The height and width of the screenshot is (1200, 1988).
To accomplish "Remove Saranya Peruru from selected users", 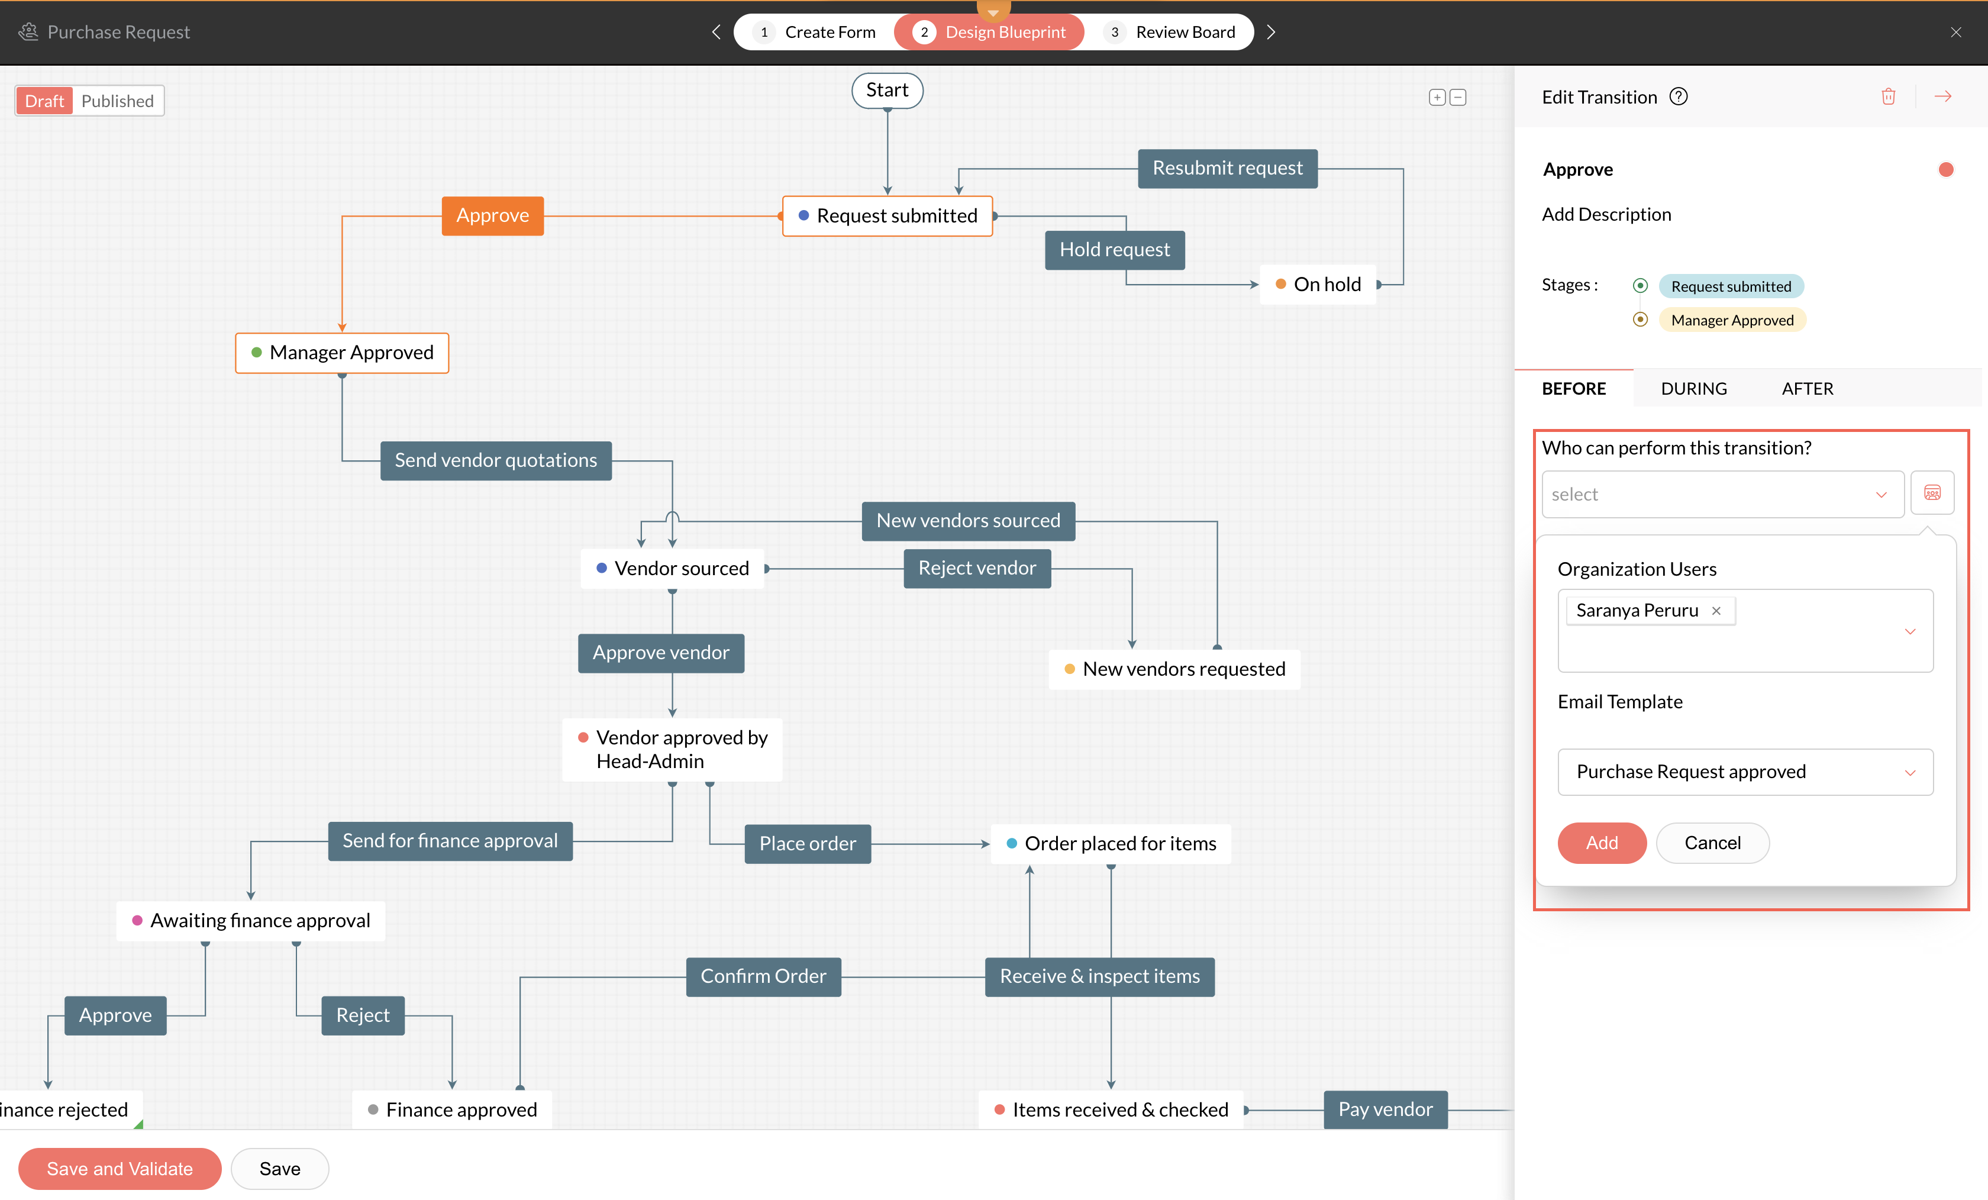I will coord(1716,611).
